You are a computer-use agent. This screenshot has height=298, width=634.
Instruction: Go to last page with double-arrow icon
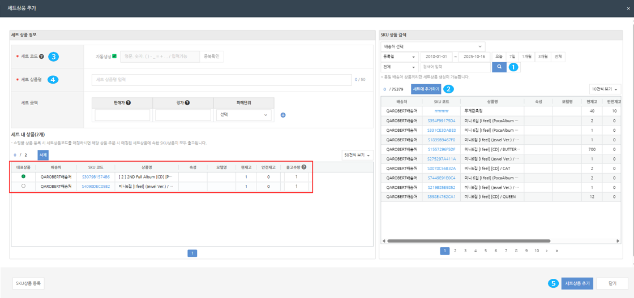[x=557, y=251]
